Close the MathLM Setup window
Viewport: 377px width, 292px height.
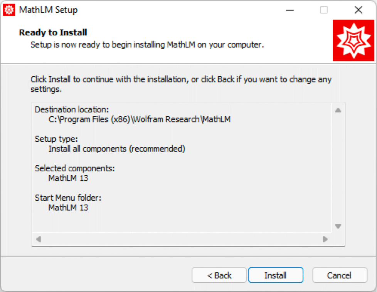[x=358, y=10]
